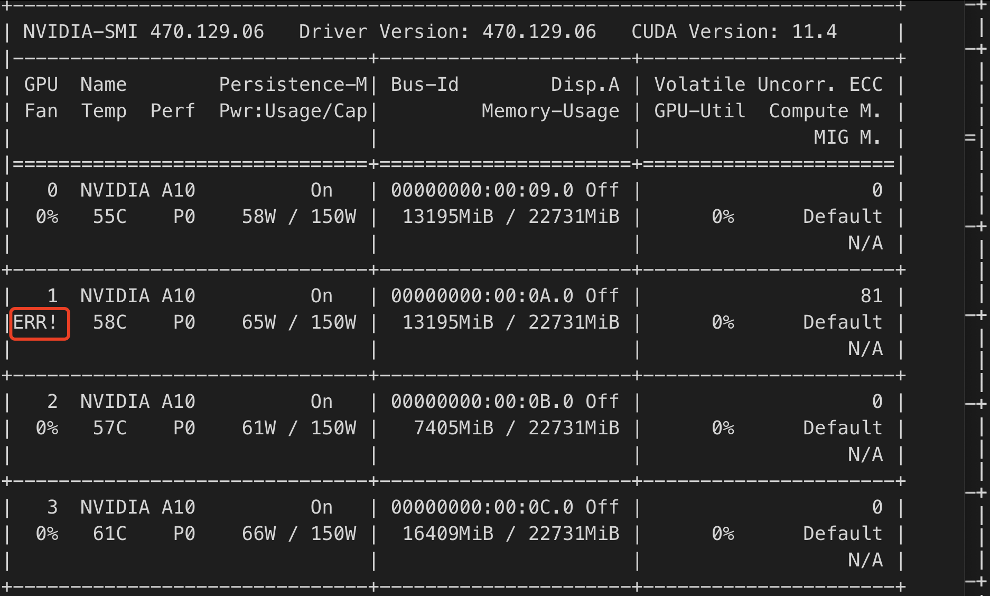Click the Fan column header
This screenshot has height=596, width=990.
coord(41,111)
